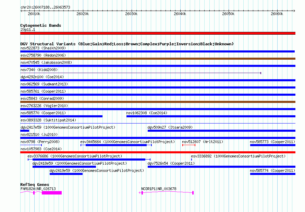
Task: Click the 26040k ruler label
Action: [x=180, y=14]
